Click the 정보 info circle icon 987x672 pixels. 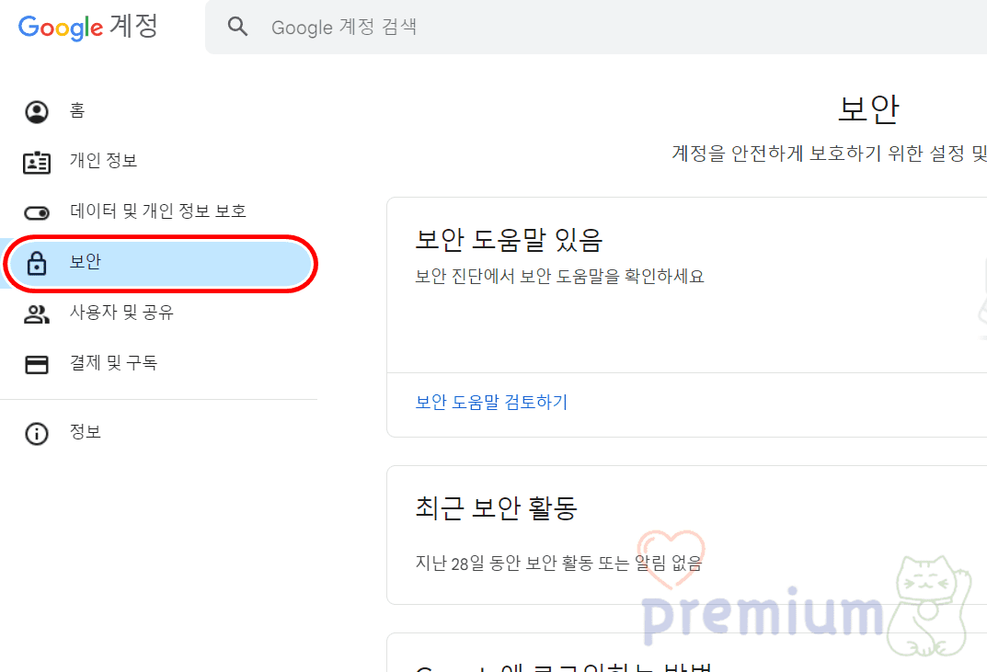pos(37,434)
